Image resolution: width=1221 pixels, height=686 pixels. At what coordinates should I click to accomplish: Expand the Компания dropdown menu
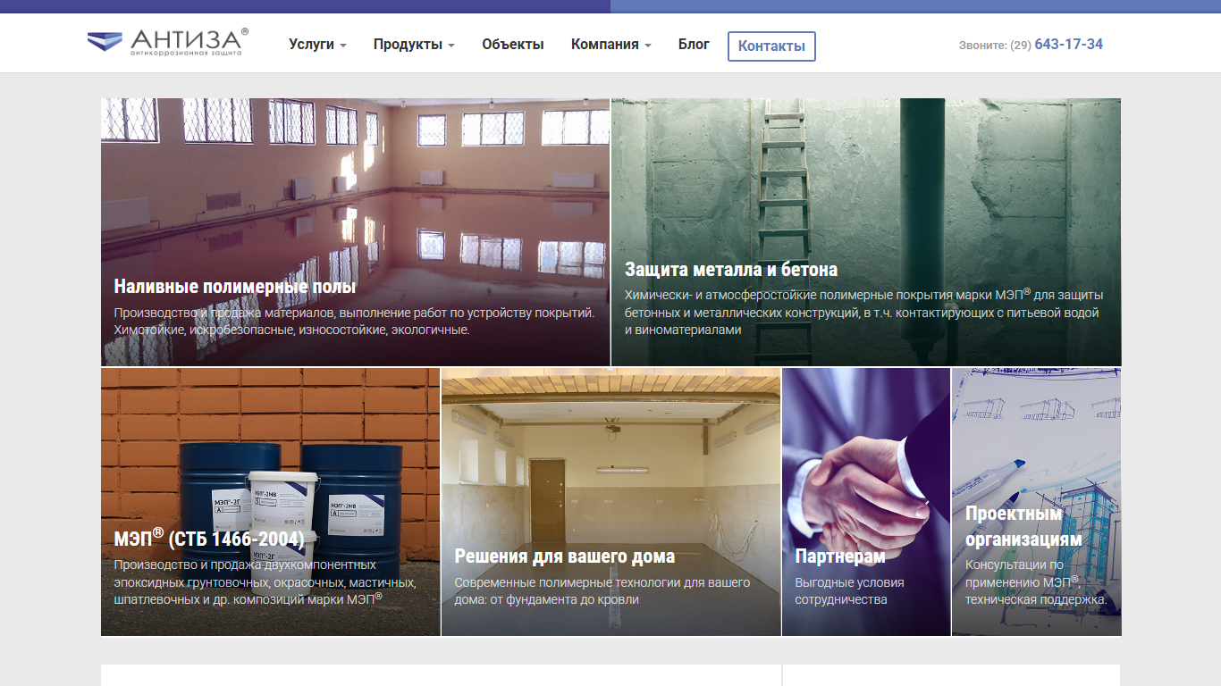click(x=611, y=45)
